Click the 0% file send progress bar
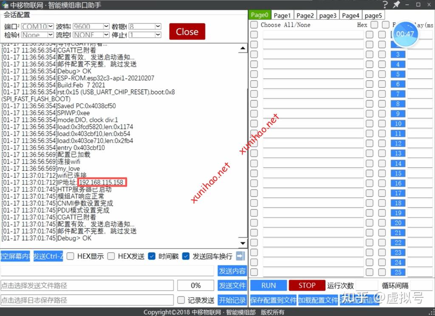Image resolution: width=435 pixels, height=316 pixels. [x=196, y=285]
